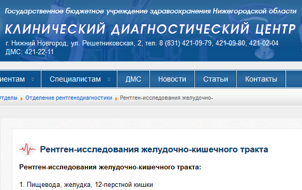Screen dimensions: 302x190
Task: Click the bold subtitle ending with тракта:
Action: tap(110, 167)
